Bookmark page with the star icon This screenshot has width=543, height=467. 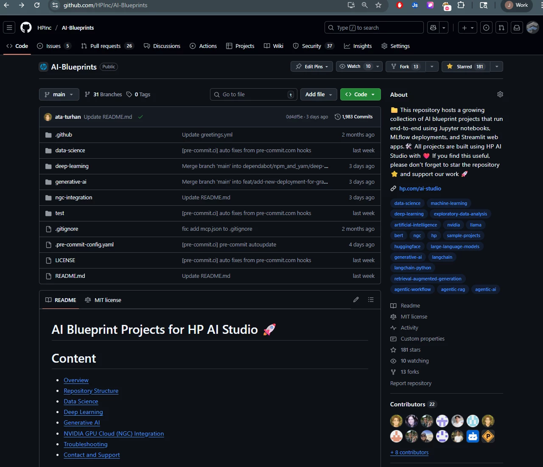tap(378, 5)
